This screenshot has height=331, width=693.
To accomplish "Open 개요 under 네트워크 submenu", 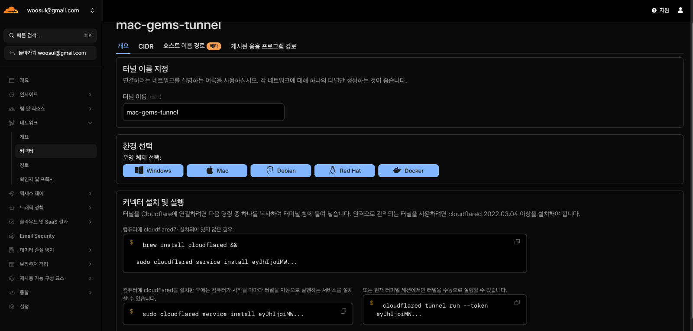I will [x=24, y=137].
